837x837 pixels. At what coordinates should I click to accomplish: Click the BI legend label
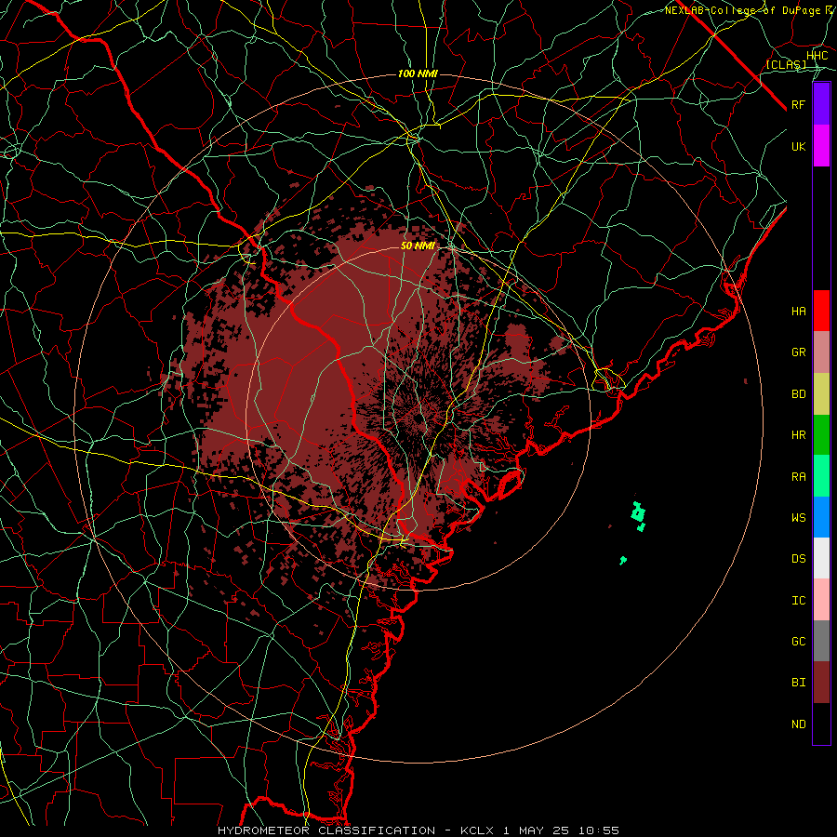coord(799,683)
